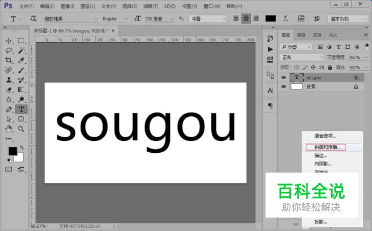Select the Crop tool
This screenshot has width=372, height=231.
(x=9, y=60)
